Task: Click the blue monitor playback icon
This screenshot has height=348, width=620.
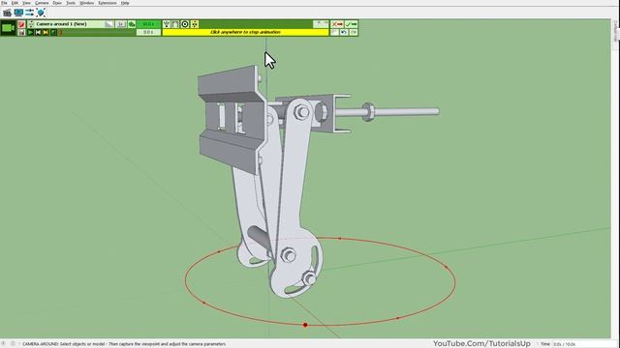Action: 18,13
